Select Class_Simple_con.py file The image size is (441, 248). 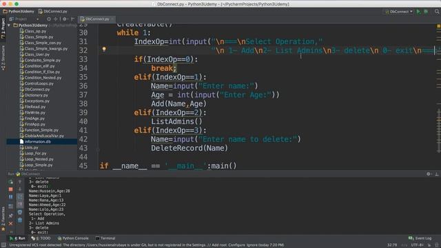[41, 43]
